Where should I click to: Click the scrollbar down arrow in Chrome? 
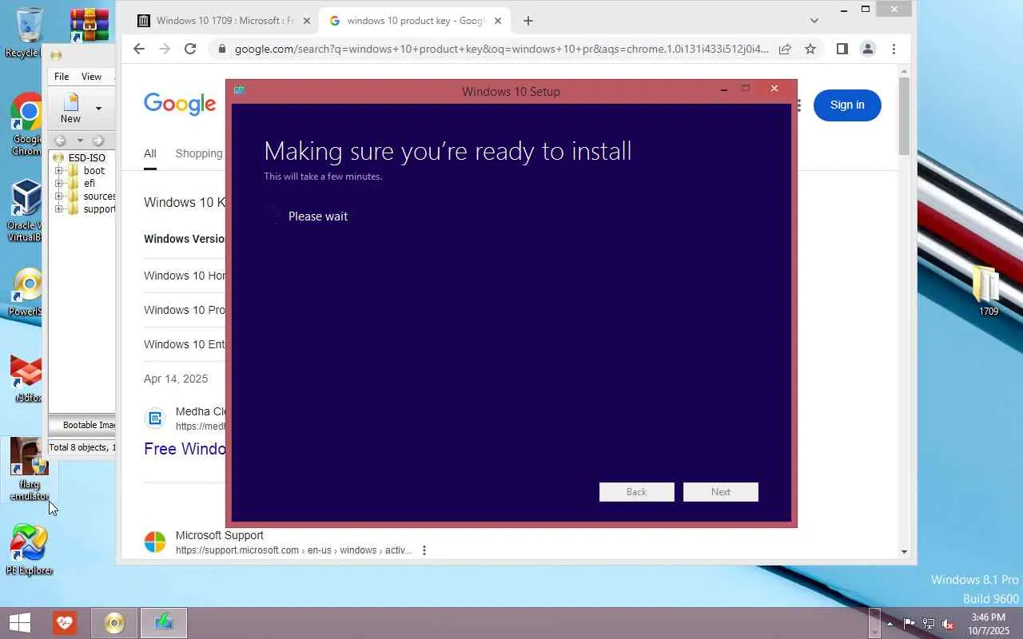(x=904, y=551)
